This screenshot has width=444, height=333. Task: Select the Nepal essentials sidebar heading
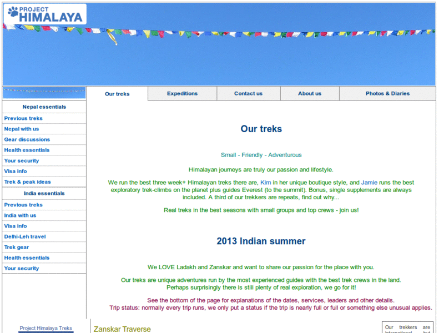(x=44, y=107)
